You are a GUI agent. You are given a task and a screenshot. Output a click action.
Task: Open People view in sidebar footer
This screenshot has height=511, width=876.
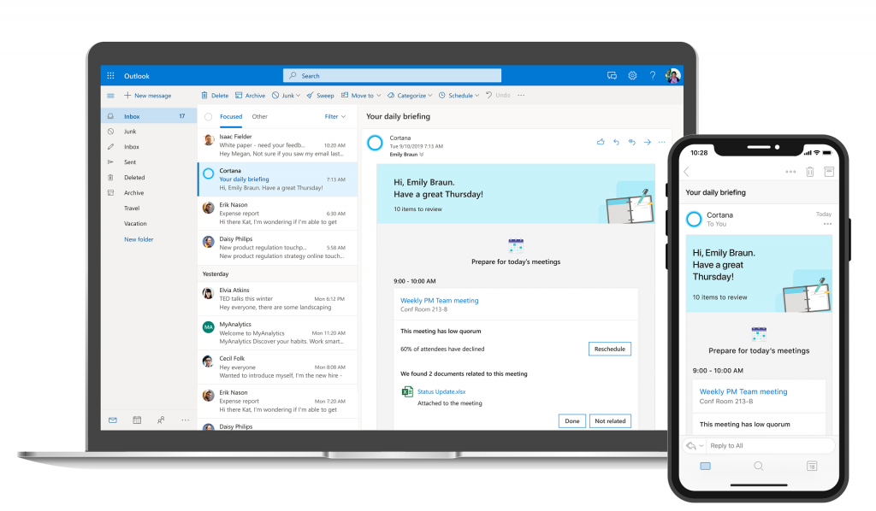tap(161, 420)
